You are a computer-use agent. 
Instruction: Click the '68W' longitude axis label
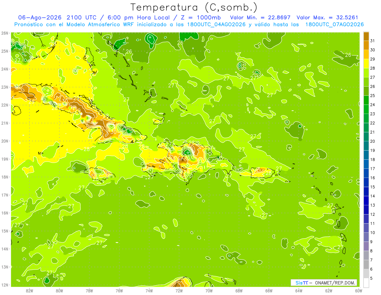pos(239,291)
